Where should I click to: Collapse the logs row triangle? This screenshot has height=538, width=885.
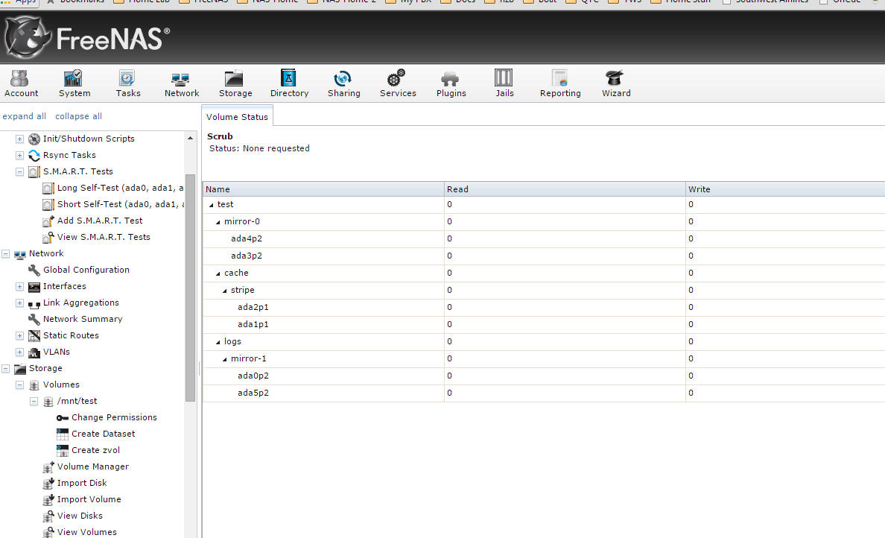218,341
